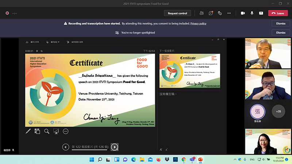Open the see all slides grid icon
292x164 pixels.
(x=37, y=131)
